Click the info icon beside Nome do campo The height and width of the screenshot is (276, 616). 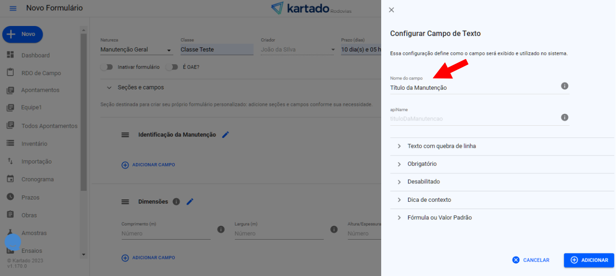click(x=564, y=86)
